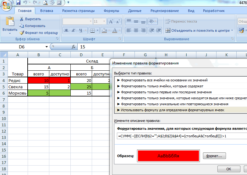The image size is (247, 175).
Task: Open print preview from quick access toolbar
Action: [45, 3]
